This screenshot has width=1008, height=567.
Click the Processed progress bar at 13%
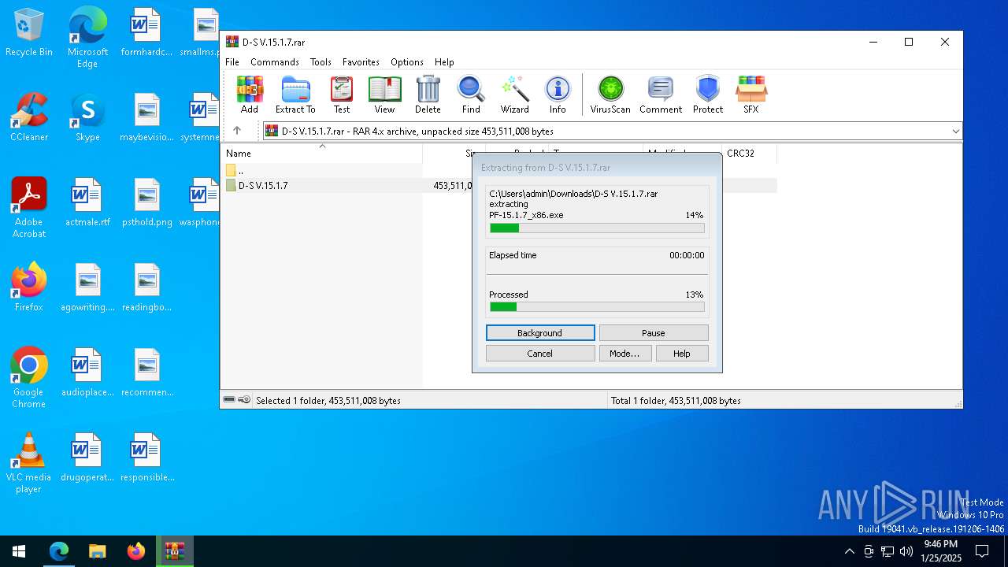[597, 307]
